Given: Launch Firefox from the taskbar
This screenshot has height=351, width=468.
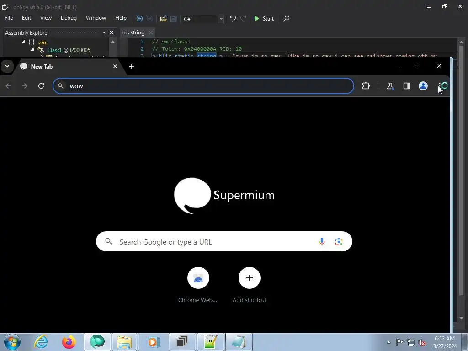Looking at the screenshot, I should [x=69, y=342].
